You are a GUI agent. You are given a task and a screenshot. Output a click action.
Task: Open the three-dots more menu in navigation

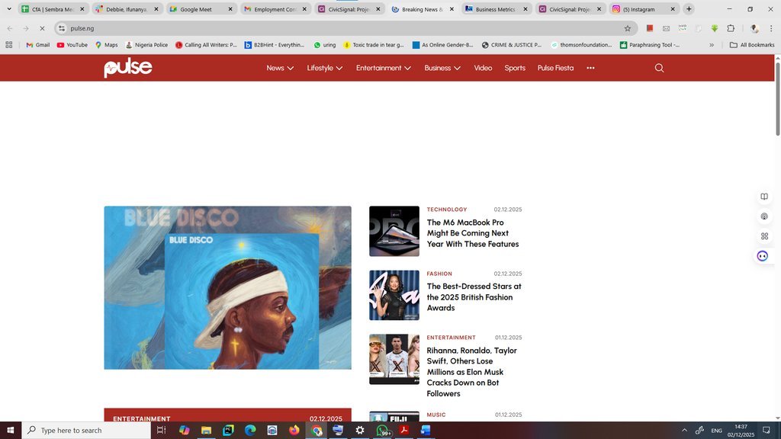pyautogui.click(x=590, y=68)
